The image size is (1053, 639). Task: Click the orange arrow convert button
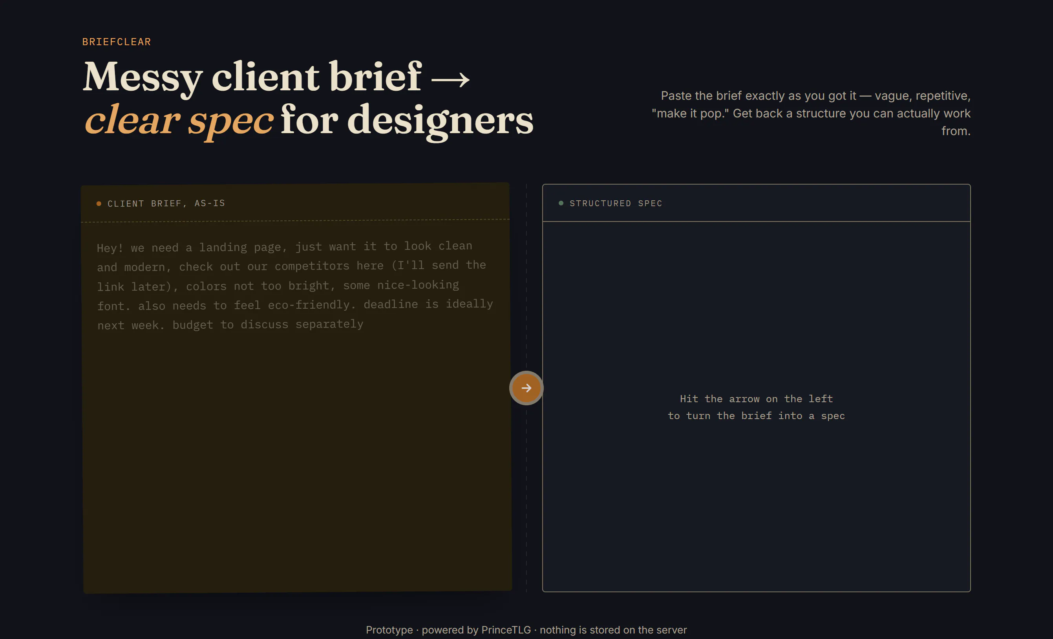(x=526, y=388)
